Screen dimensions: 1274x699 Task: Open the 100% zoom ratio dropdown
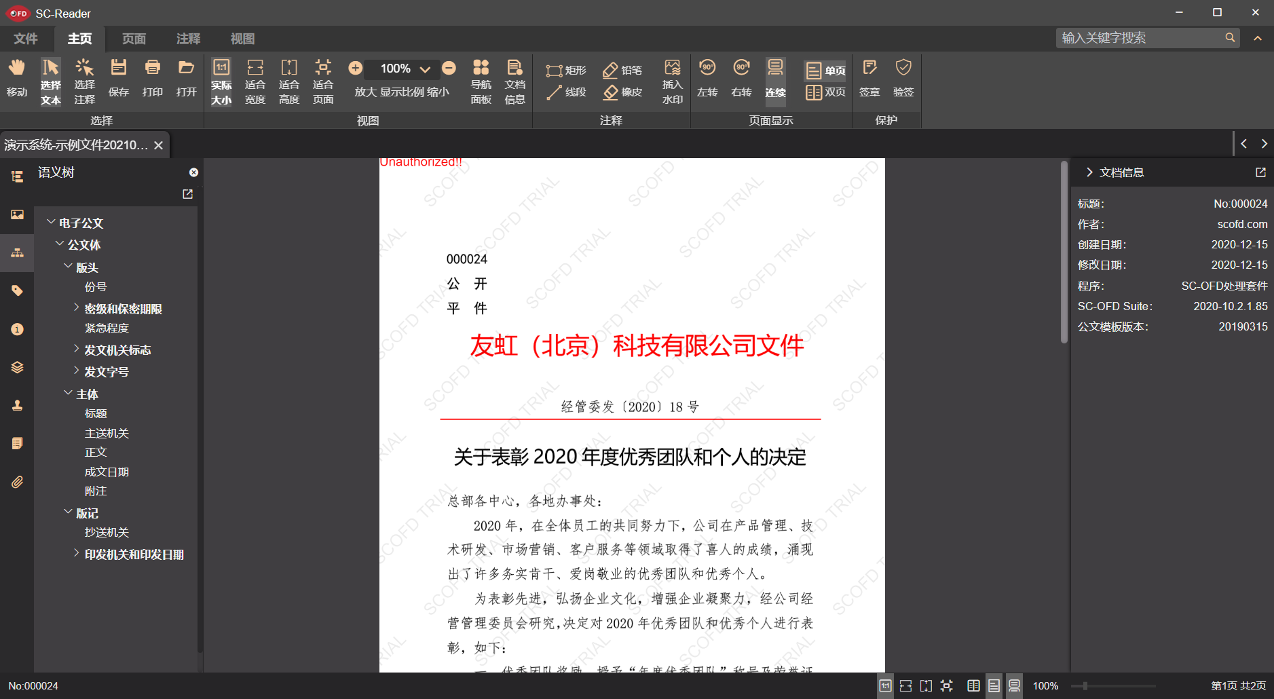coord(425,69)
